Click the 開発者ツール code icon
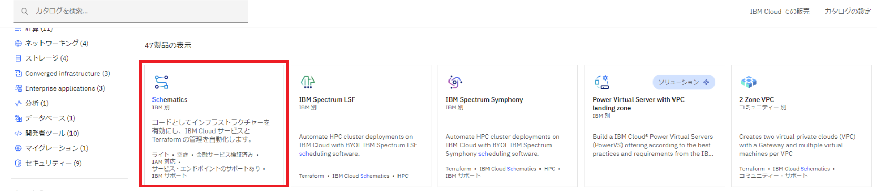The height and width of the screenshot is (191, 877). point(18,134)
